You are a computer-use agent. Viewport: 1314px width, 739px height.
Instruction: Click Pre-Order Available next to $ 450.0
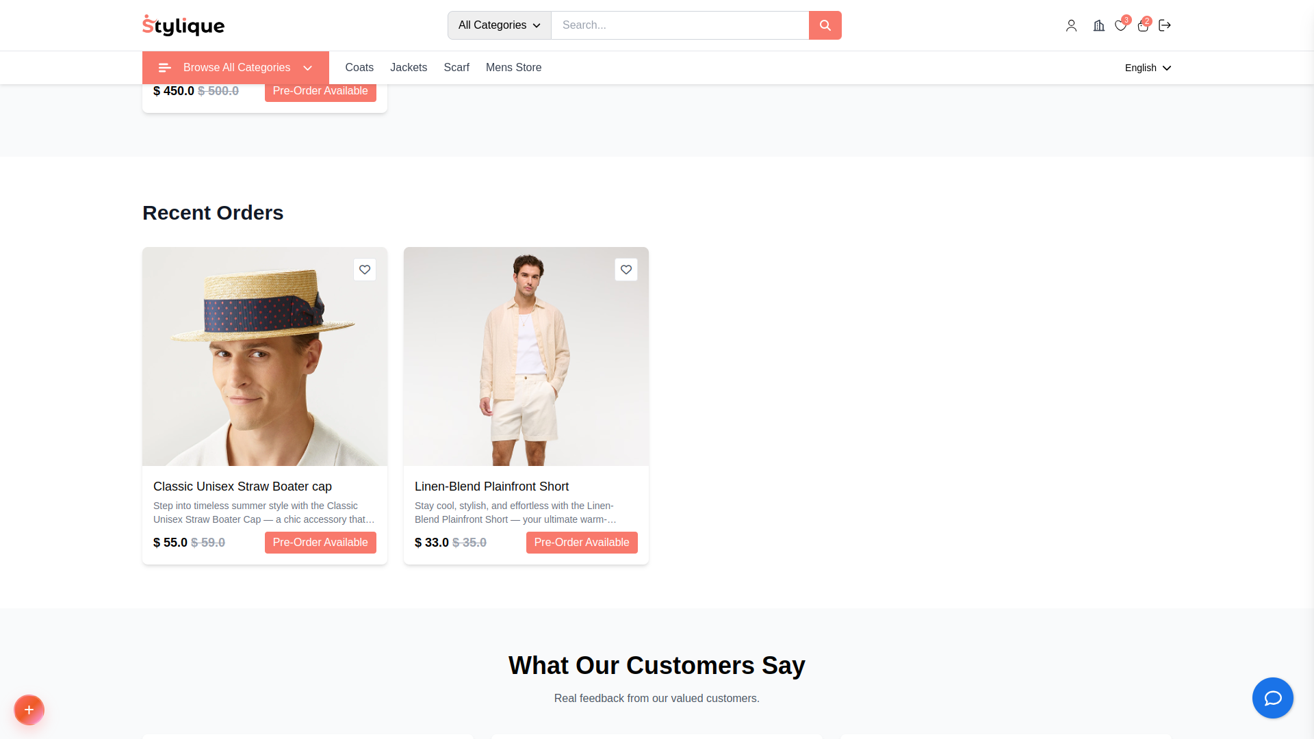point(320,92)
